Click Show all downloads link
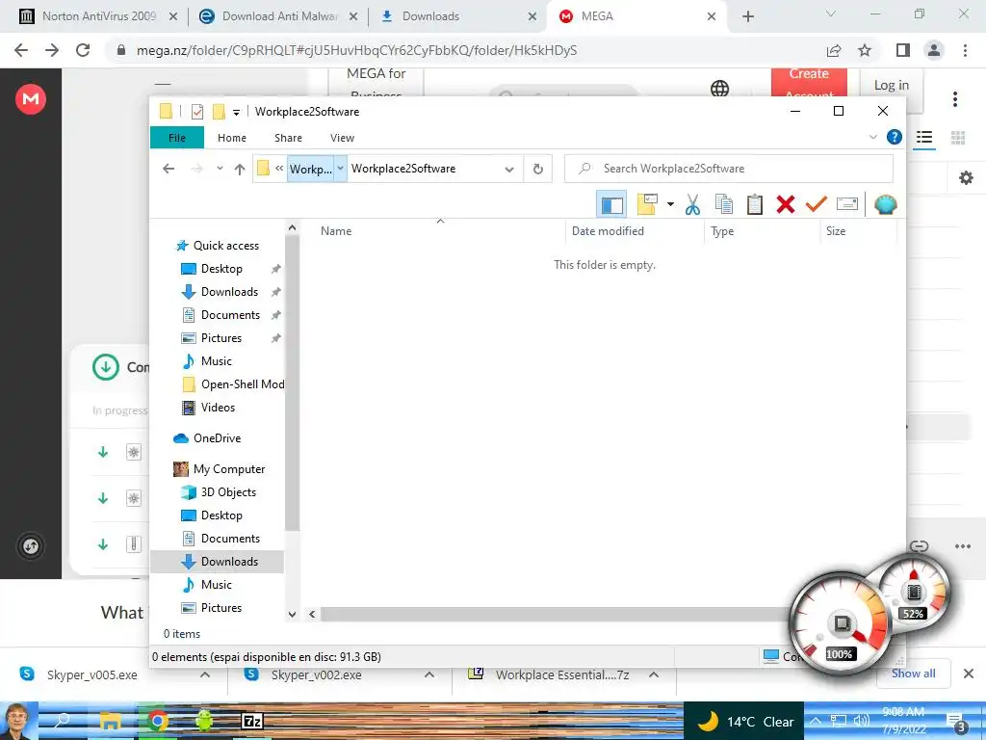Image resolution: width=986 pixels, height=740 pixels. [x=913, y=674]
